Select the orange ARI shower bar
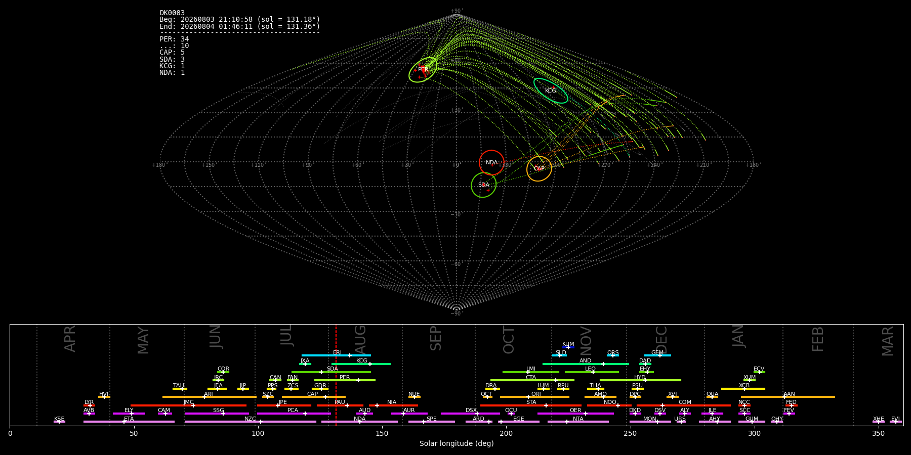Viewport: 911px width, 455px height. point(210,397)
